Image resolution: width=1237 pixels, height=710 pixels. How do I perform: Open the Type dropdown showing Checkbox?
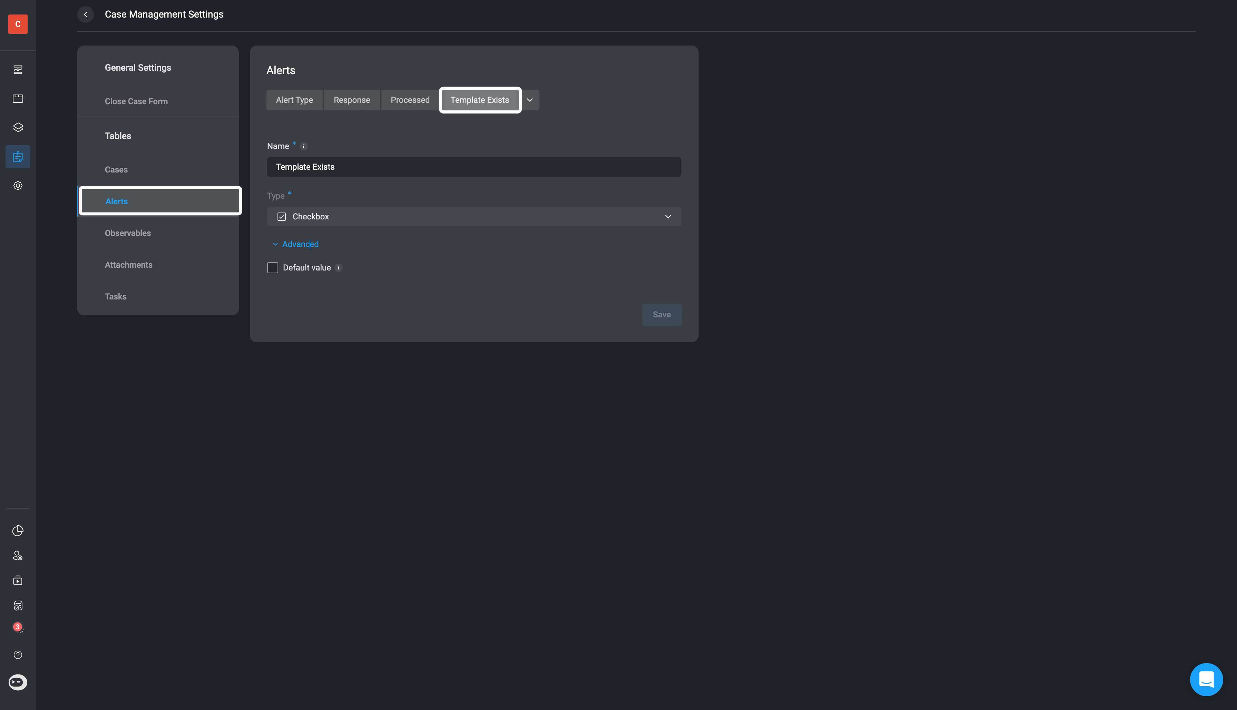[474, 217]
